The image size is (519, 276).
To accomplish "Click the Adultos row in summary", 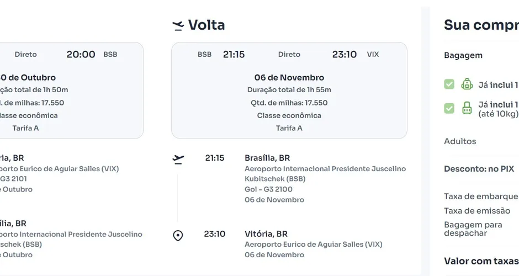I will tap(460, 141).
